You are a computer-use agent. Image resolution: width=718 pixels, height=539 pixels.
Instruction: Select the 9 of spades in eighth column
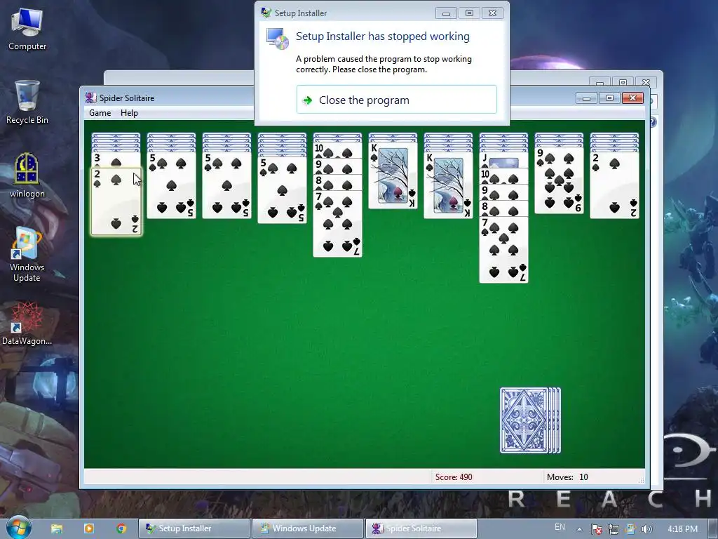503,192
